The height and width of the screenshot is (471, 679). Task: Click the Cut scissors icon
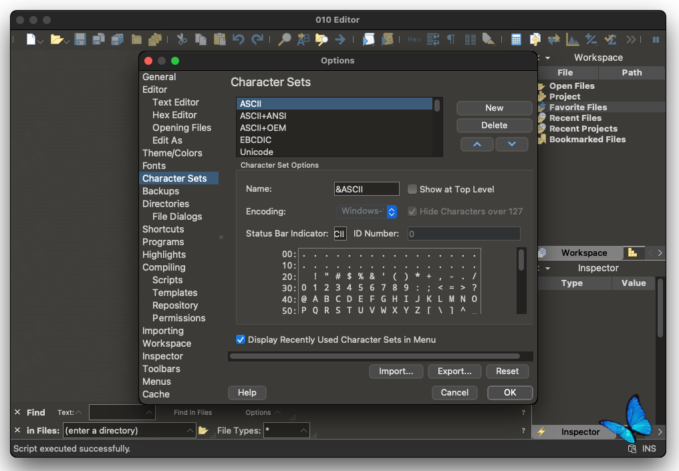click(182, 39)
